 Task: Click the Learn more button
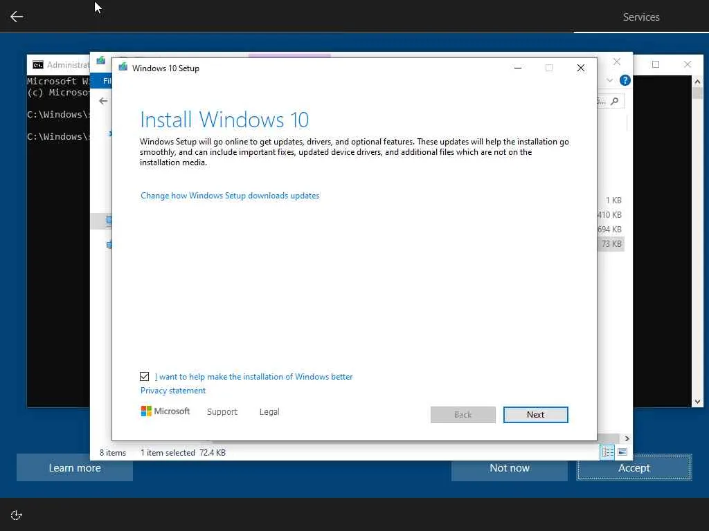point(75,468)
